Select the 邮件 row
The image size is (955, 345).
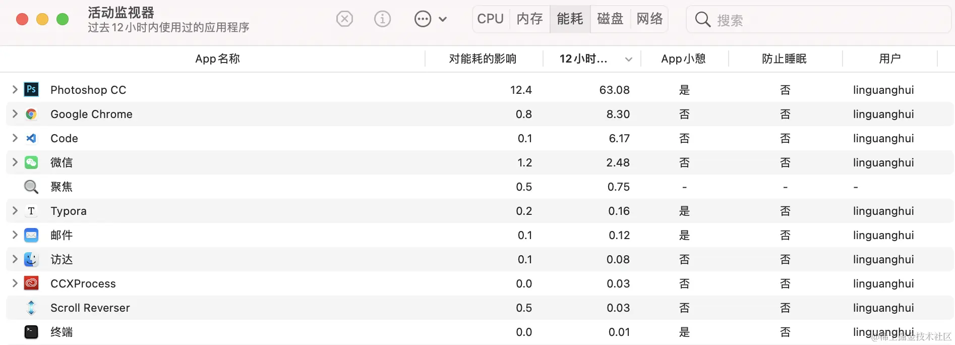point(480,235)
